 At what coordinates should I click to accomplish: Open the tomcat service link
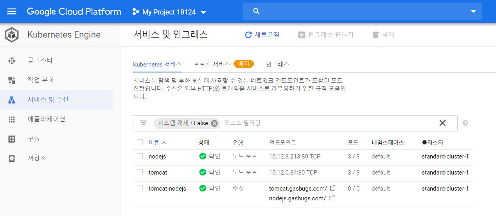pyautogui.click(x=158, y=172)
